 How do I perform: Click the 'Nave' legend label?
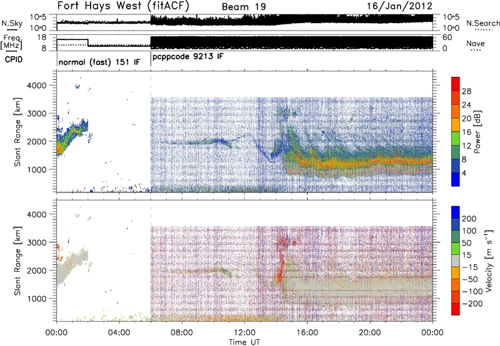click(476, 43)
